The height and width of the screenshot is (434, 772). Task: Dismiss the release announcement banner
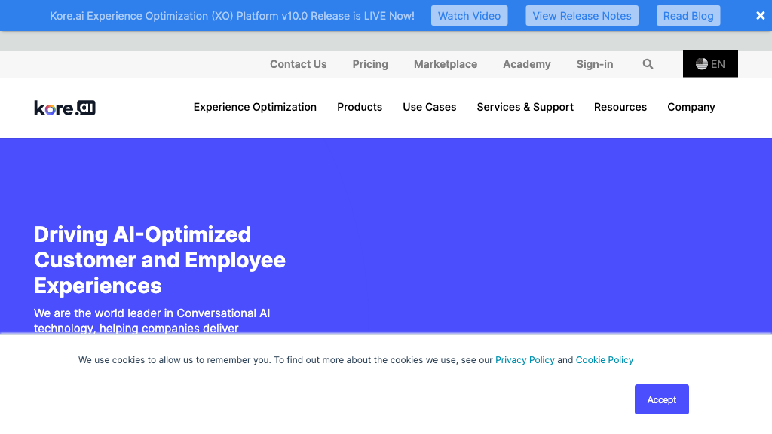[760, 16]
